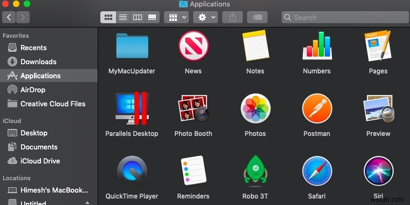Screen dimensions: 410x205
Task: Click the MyMacUpdater name label
Action: [132, 71]
